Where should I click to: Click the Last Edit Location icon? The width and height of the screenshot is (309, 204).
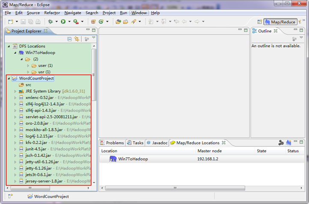click(x=177, y=21)
